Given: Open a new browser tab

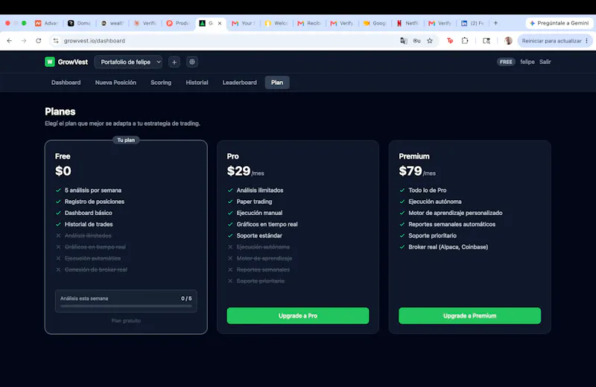Looking at the screenshot, I should pos(495,23).
